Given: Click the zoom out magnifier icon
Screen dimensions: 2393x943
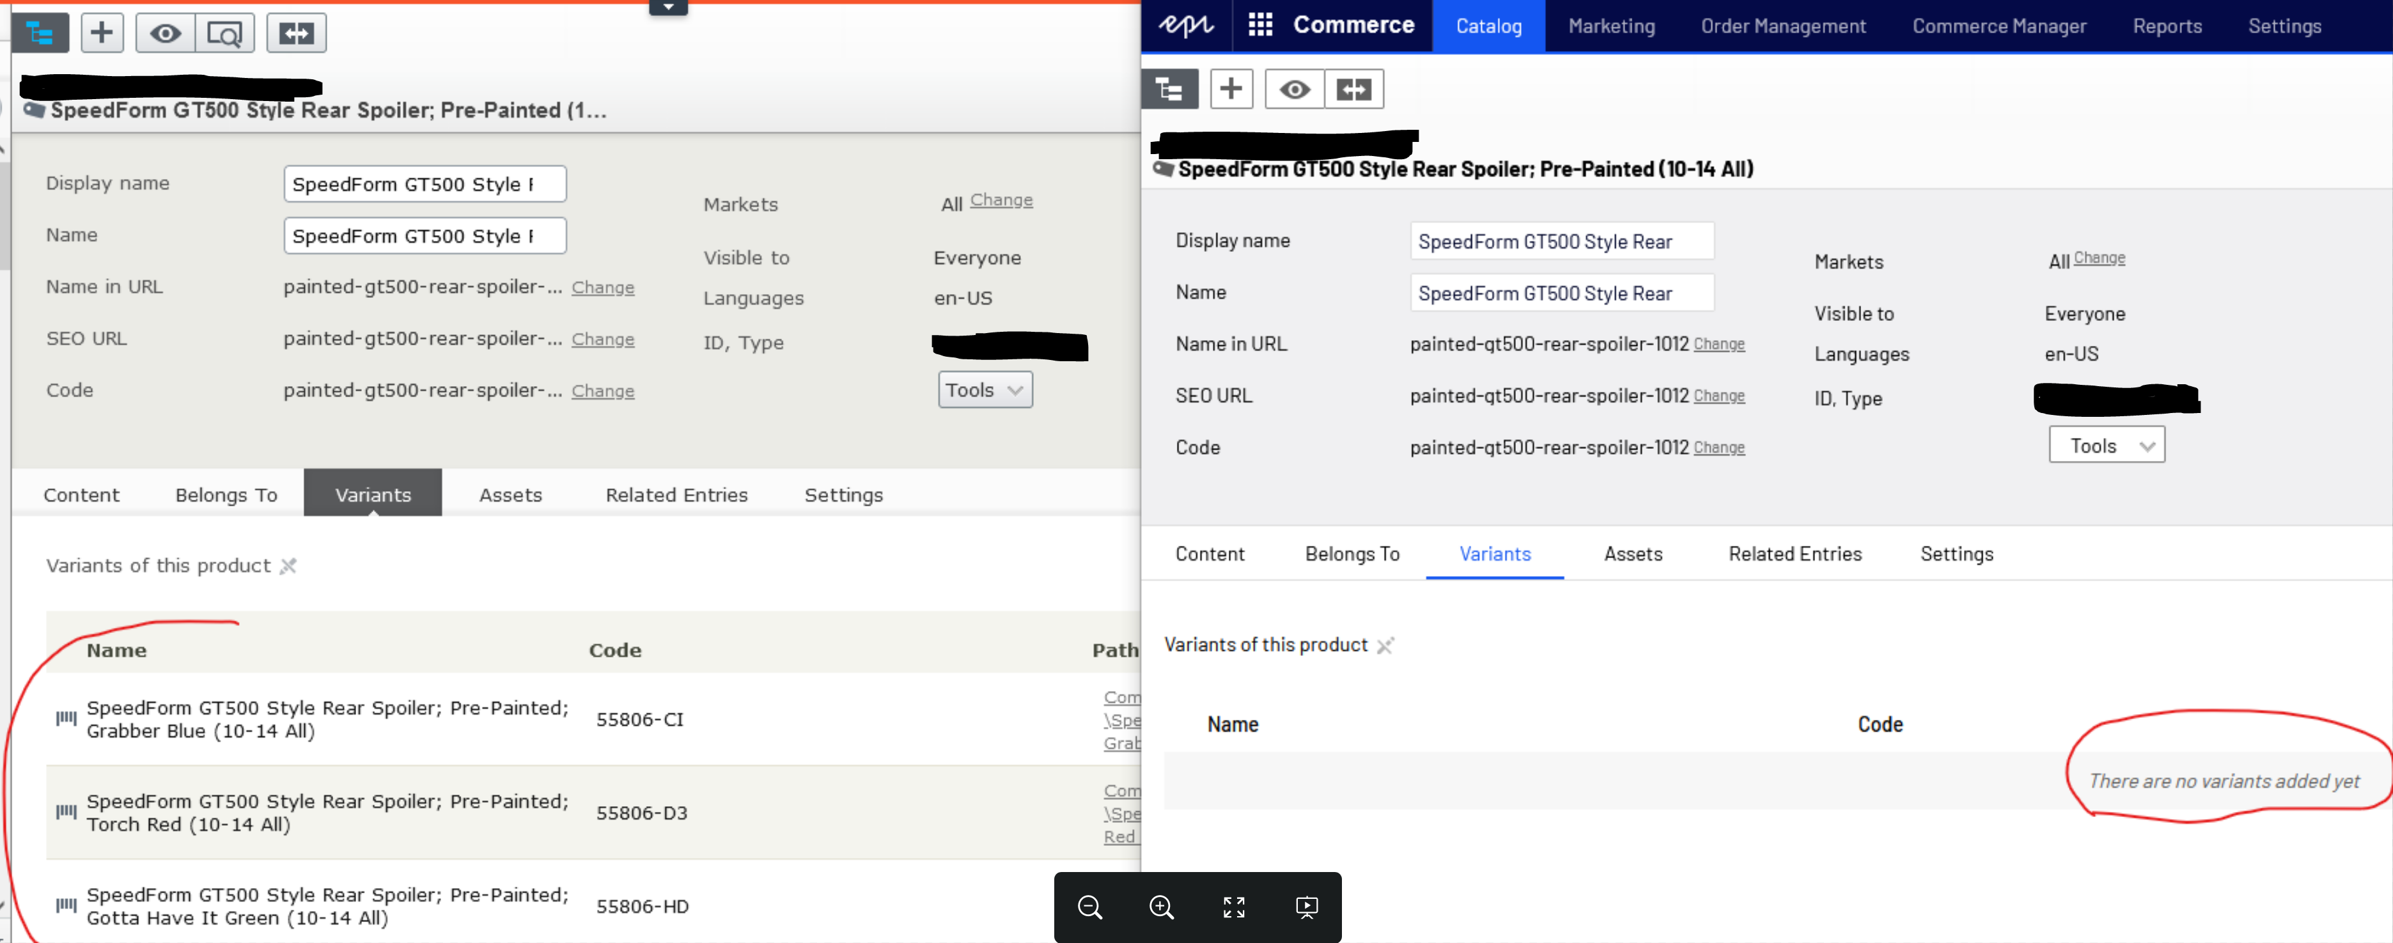Looking at the screenshot, I should [x=1089, y=907].
